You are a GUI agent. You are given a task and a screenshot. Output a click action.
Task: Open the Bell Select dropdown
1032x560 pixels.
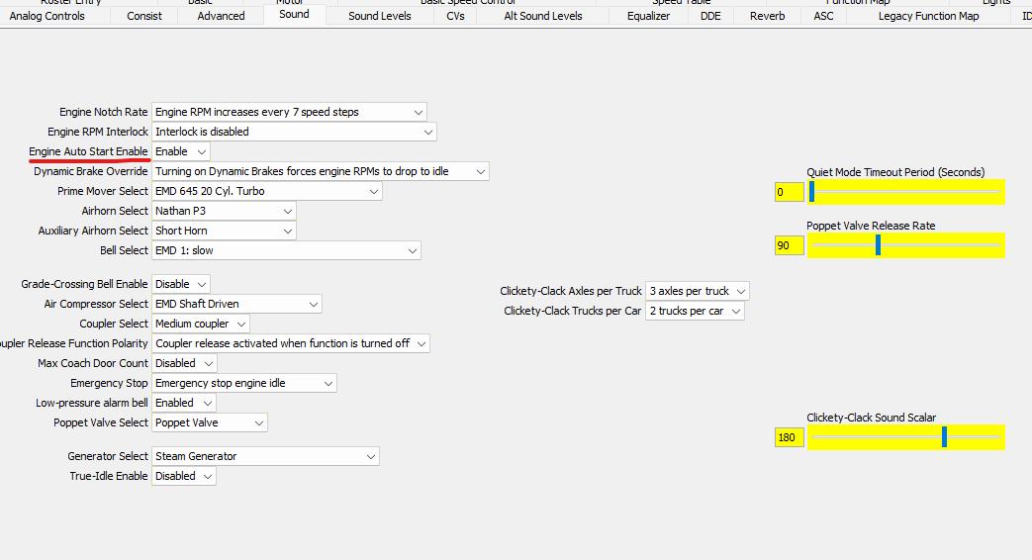[286, 250]
